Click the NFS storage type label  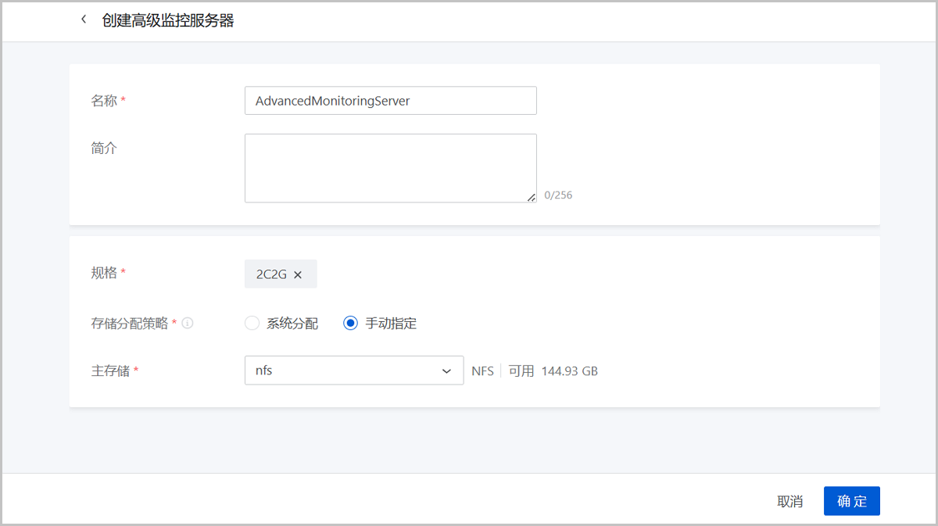click(482, 371)
